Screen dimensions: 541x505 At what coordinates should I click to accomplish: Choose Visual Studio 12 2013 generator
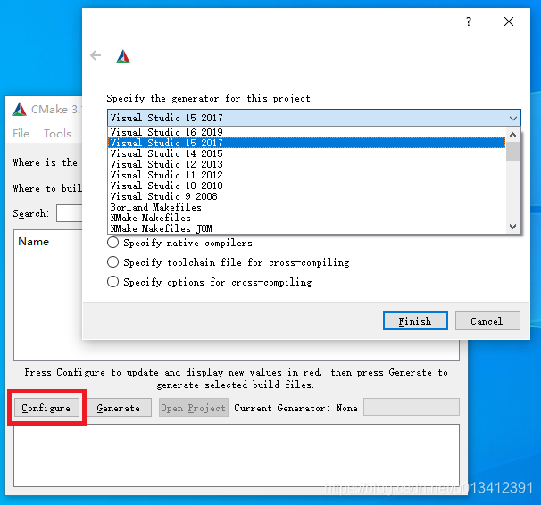pyautogui.click(x=306, y=164)
